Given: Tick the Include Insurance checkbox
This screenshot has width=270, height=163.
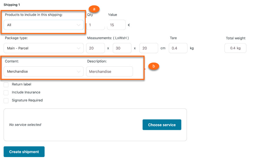Looking at the screenshot, I should 6,93.
